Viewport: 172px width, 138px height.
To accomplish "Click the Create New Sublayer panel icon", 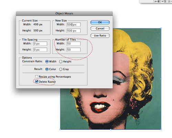I will tap(164, 1).
